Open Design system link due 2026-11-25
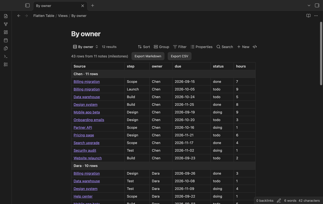The width and height of the screenshot is (323, 204). (86, 104)
